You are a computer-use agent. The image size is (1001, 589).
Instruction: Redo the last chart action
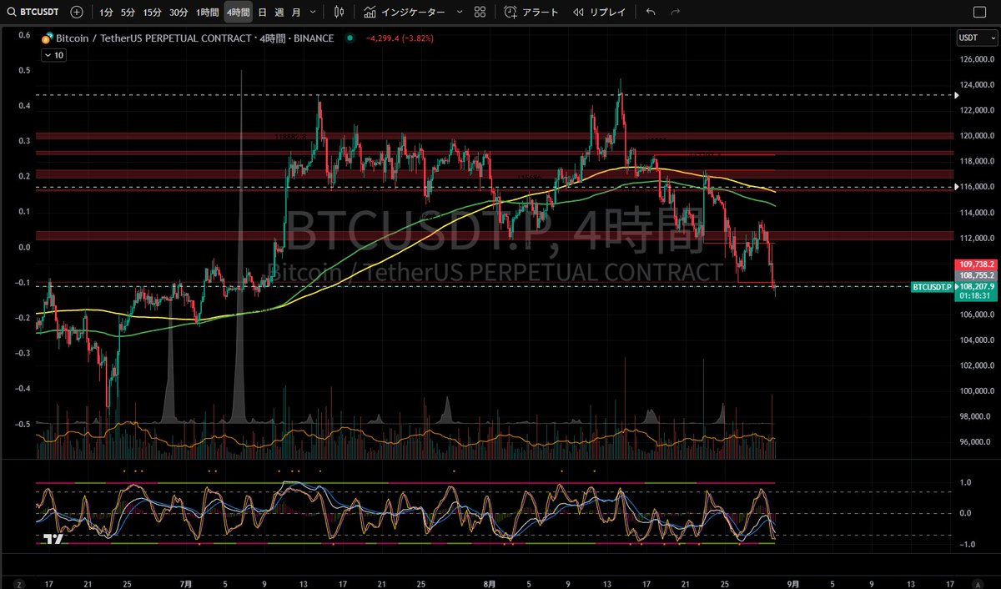[x=675, y=13]
